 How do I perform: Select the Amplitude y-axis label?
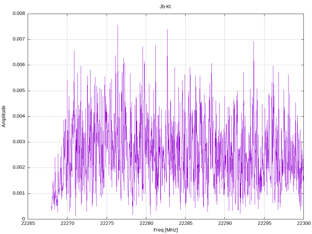[x=4, y=116]
